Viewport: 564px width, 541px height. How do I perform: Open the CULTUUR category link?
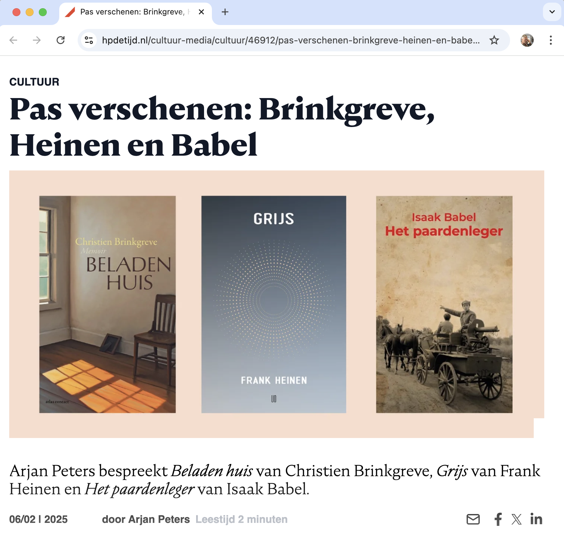(34, 82)
